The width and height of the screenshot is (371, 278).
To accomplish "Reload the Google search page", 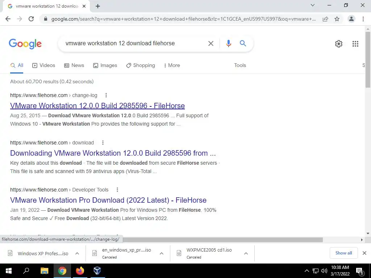I will click(31, 19).
